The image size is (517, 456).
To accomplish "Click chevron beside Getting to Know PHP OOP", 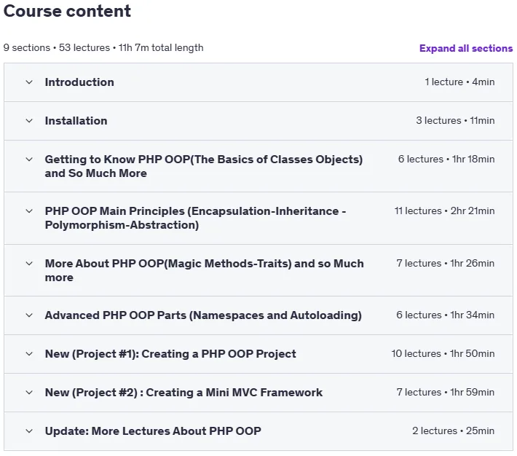I will coord(29,160).
